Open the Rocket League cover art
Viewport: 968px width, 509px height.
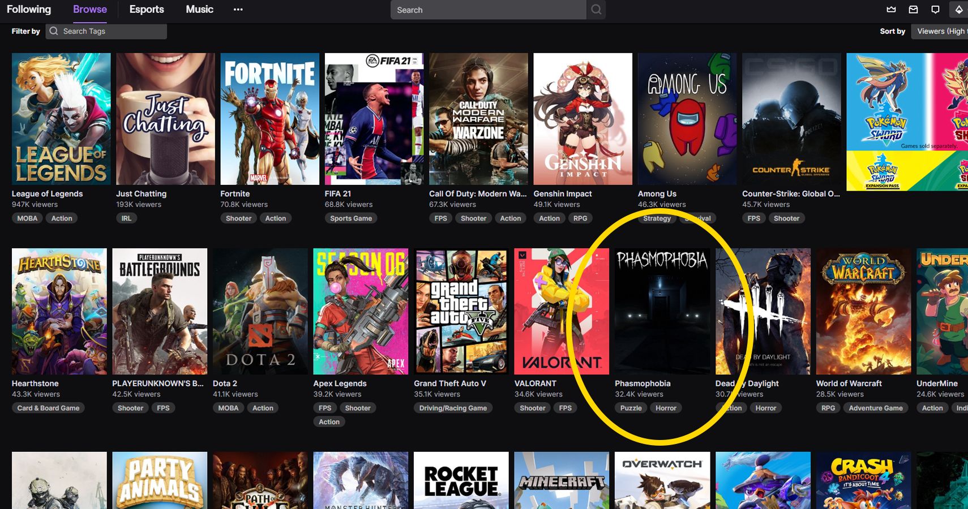[461, 480]
